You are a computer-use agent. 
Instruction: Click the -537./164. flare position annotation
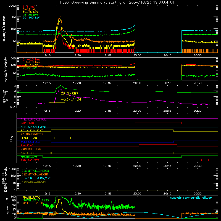pos(72,99)
